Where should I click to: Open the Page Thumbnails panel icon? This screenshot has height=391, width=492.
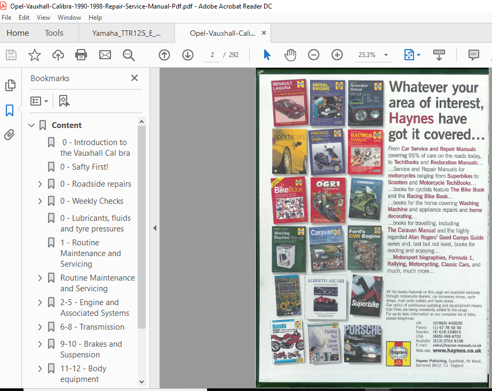(10, 85)
